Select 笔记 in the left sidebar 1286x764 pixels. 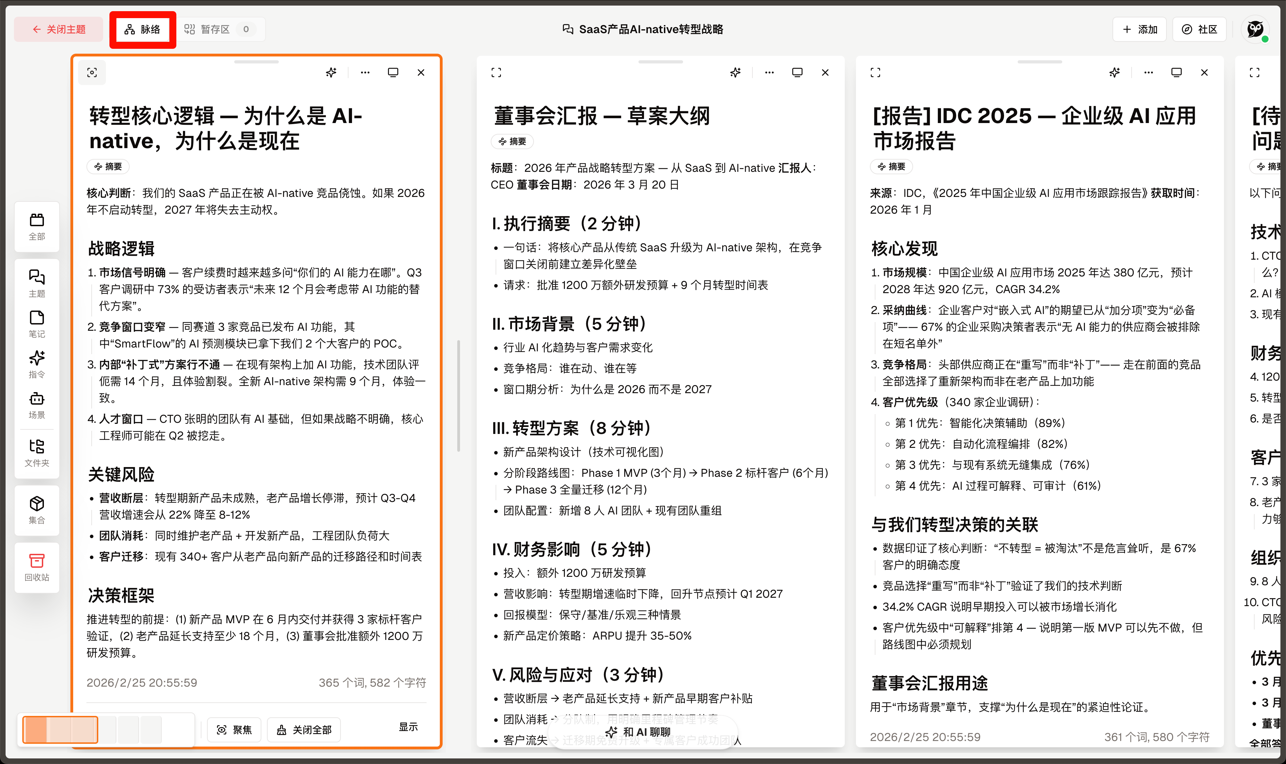(x=37, y=324)
